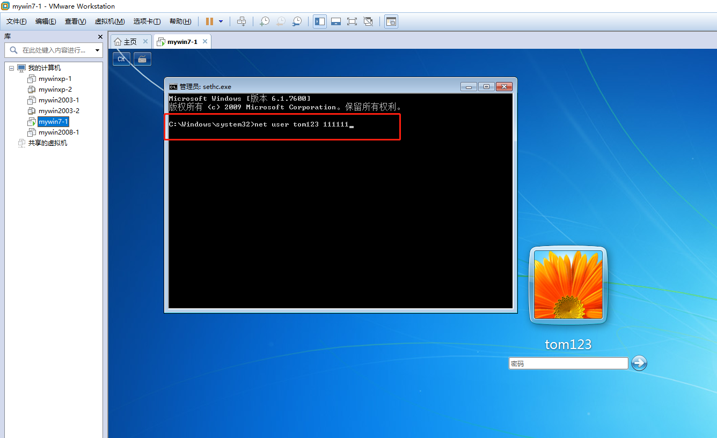Select 共享的虚拟机 in the library
This screenshot has height=438, width=717.
click(48, 143)
